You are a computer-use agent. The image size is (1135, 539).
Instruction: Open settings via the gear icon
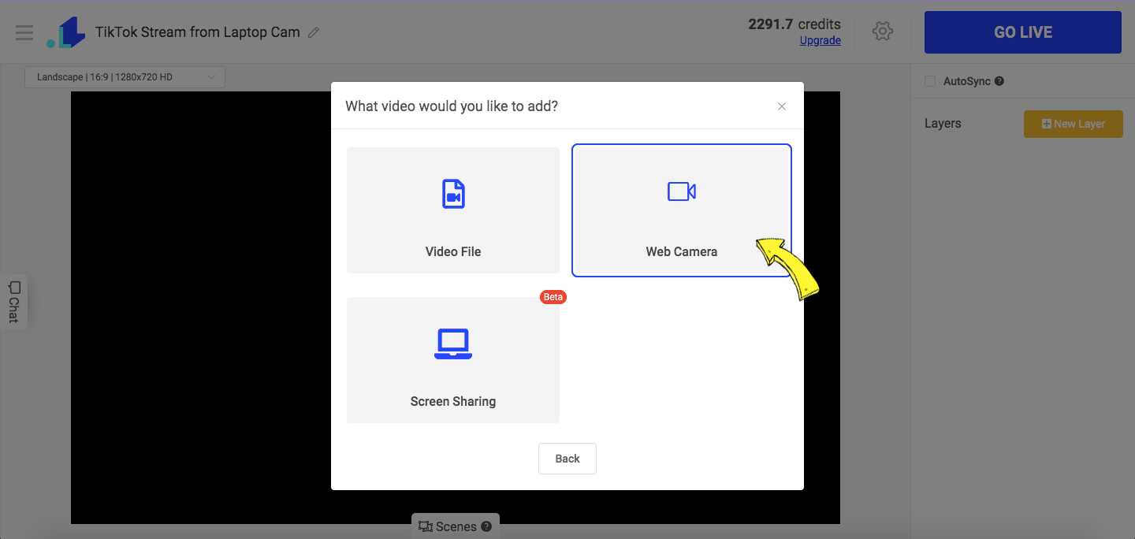(x=883, y=32)
